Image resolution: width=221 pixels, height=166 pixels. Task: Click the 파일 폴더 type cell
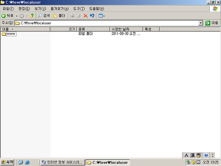click(x=86, y=34)
